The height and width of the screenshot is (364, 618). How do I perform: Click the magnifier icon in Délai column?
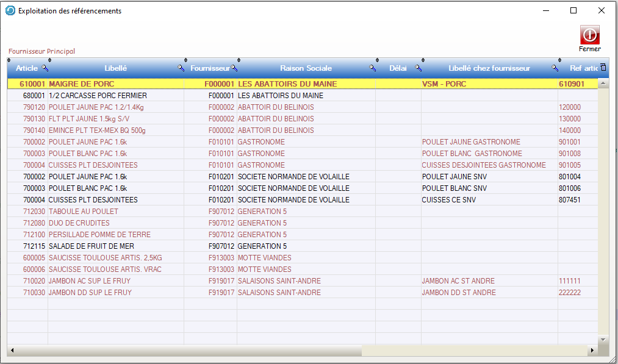(418, 68)
